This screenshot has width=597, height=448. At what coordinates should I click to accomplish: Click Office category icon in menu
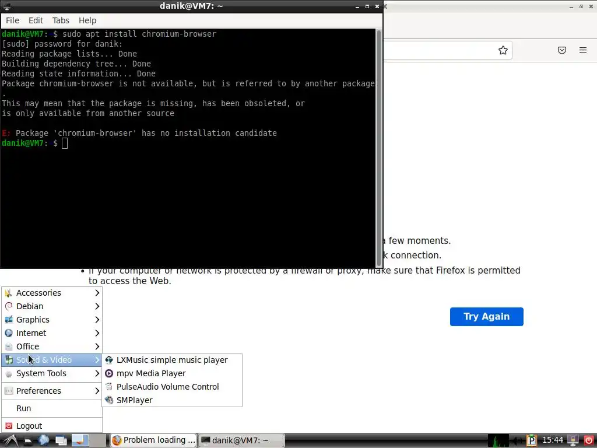pyautogui.click(x=9, y=346)
